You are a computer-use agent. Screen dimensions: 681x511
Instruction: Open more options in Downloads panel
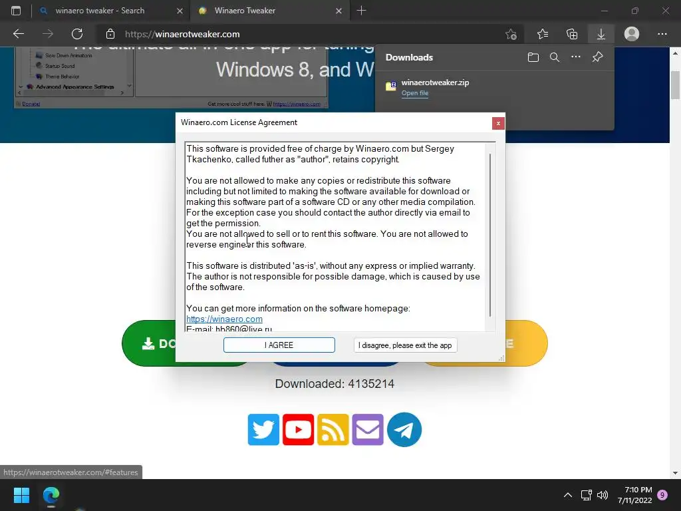576,57
